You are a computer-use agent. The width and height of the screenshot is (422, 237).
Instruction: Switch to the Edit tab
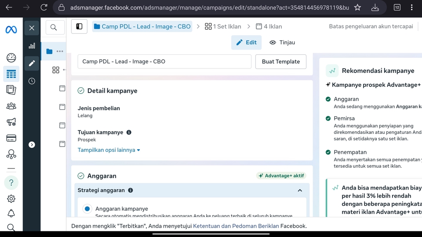[246, 43]
